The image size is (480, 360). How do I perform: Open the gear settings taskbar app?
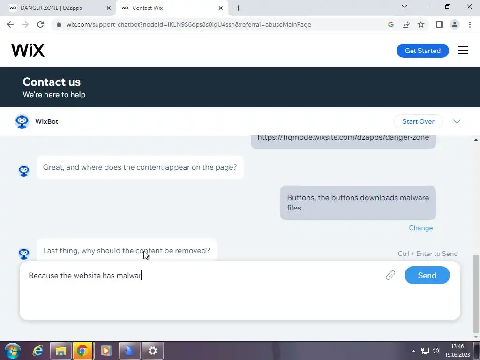tap(152, 351)
